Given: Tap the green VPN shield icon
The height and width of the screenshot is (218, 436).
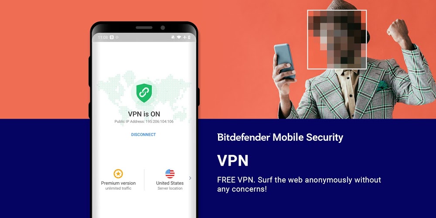Looking at the screenshot, I should tap(144, 93).
